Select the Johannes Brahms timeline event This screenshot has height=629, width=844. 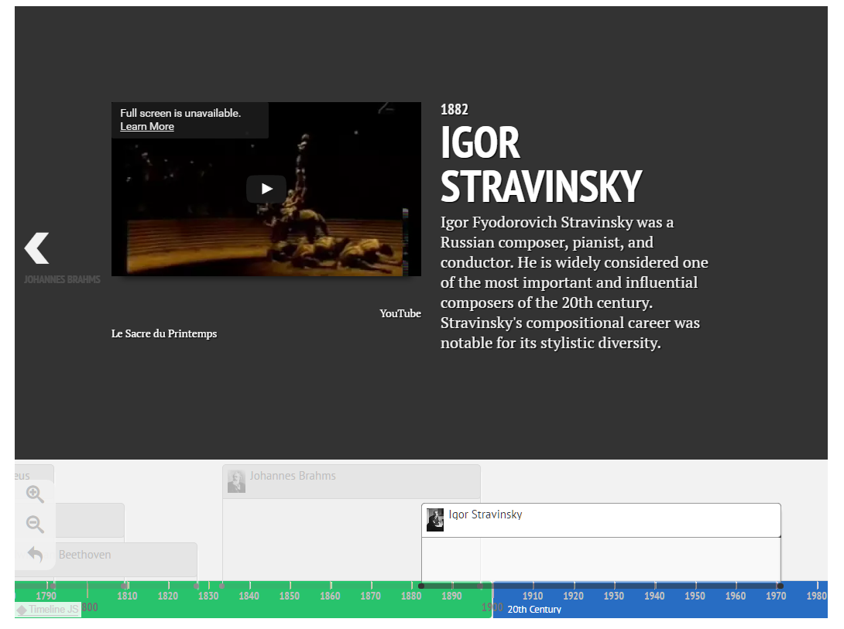tap(351, 480)
